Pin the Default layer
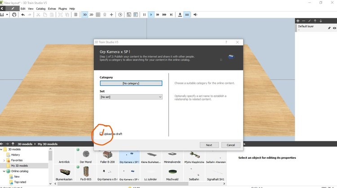The image size is (337, 188). click(x=329, y=28)
